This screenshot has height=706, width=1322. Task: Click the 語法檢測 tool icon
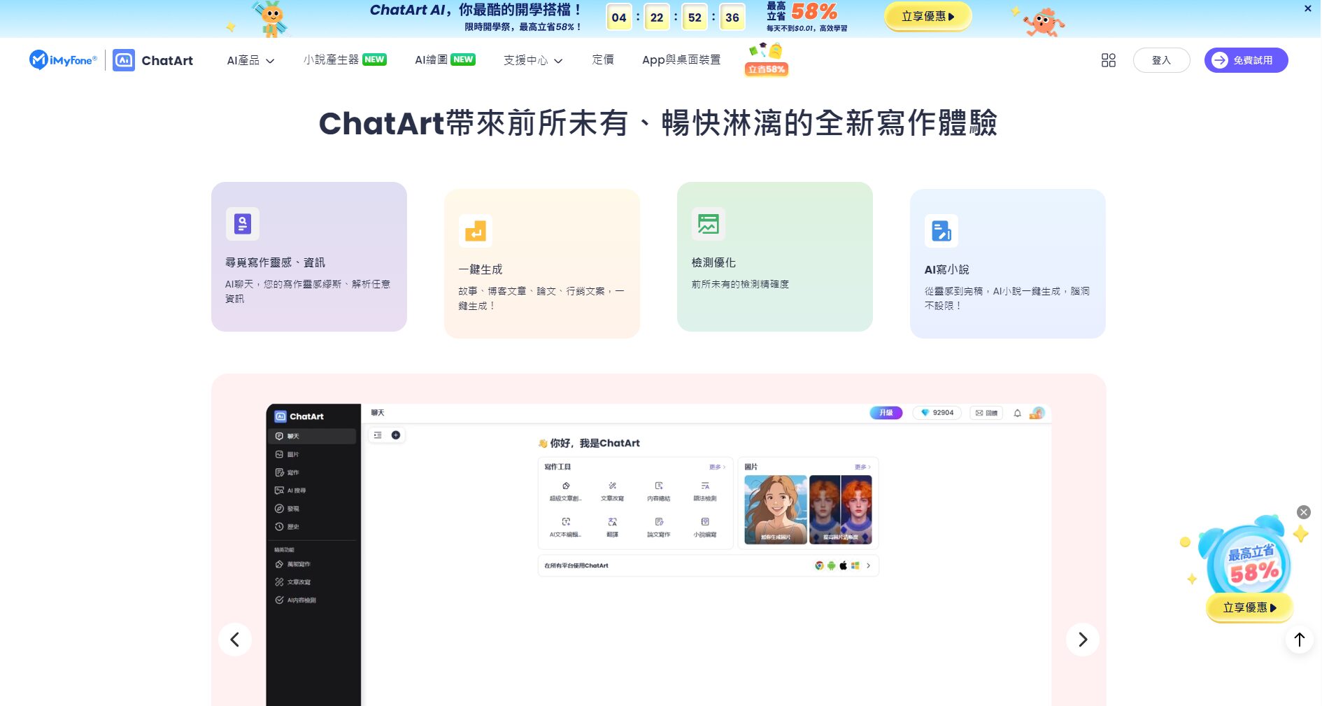[705, 486]
